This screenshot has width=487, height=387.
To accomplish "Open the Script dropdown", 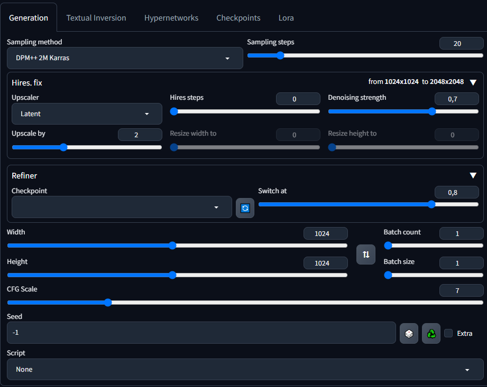I will tap(245, 370).
